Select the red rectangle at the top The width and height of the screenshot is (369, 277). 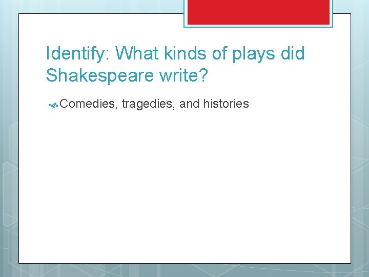(x=258, y=12)
